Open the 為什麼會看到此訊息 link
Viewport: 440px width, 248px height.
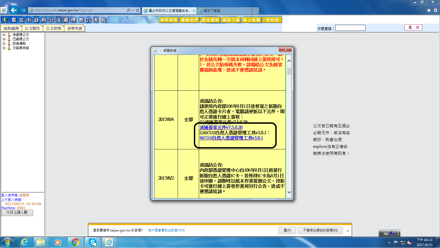[x=166, y=230]
